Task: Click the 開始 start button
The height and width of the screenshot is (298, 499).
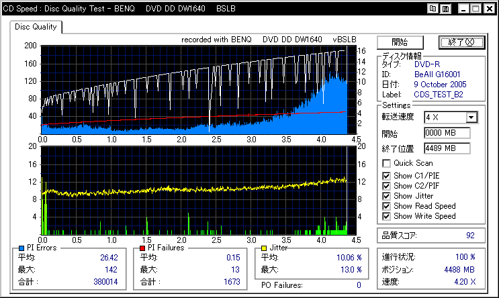Action: pos(400,42)
